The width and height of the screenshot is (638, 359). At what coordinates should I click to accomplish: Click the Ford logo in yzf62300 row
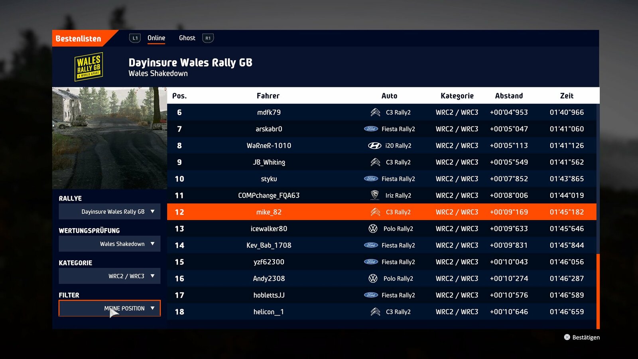[371, 262]
